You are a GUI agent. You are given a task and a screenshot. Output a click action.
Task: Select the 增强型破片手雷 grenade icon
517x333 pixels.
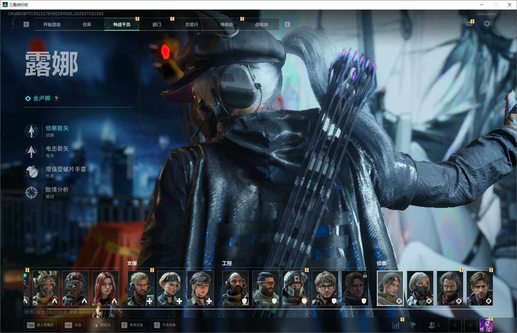[x=31, y=172]
